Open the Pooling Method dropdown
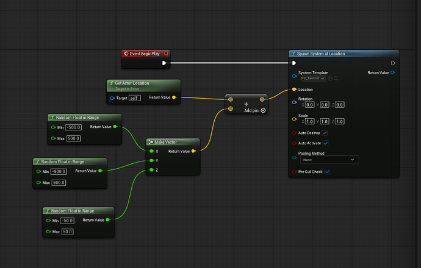The width and height of the screenshot is (421, 268). point(328,160)
